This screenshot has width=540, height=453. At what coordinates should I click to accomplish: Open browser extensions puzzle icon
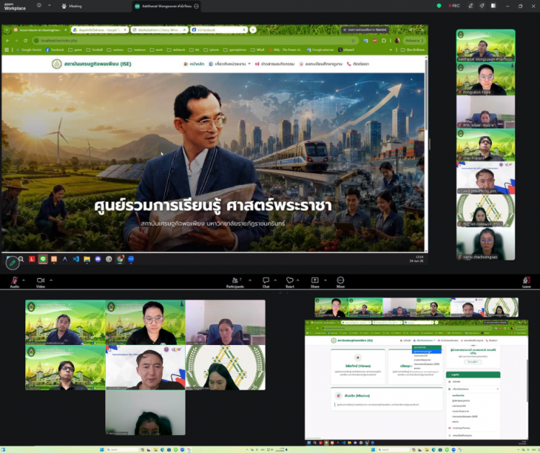tap(384, 40)
